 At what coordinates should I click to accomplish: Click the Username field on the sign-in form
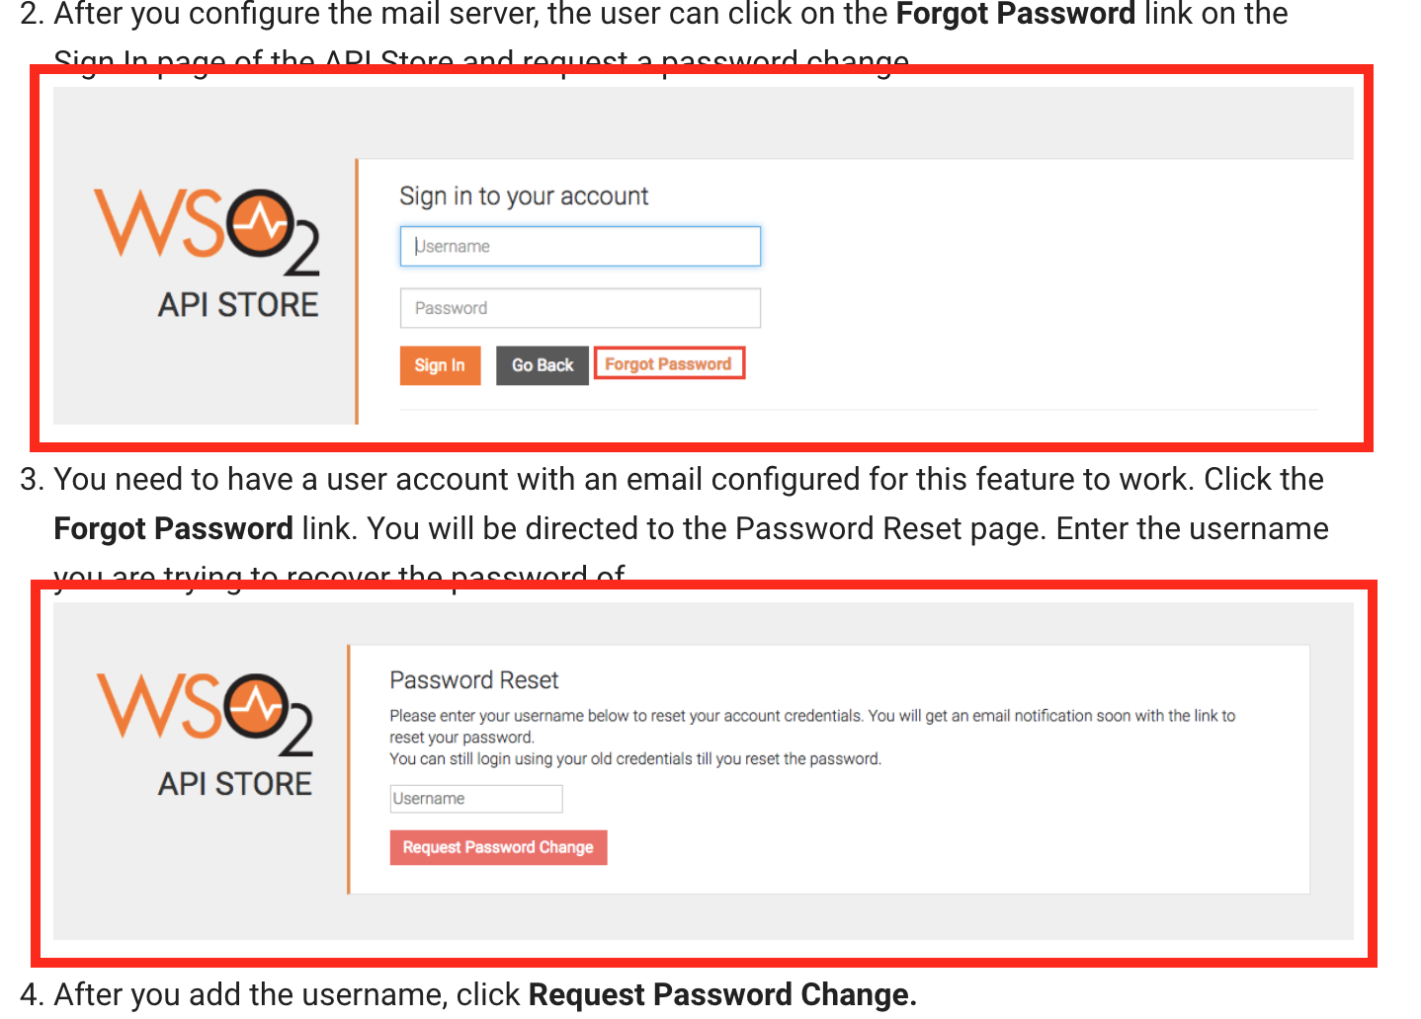pos(580,246)
